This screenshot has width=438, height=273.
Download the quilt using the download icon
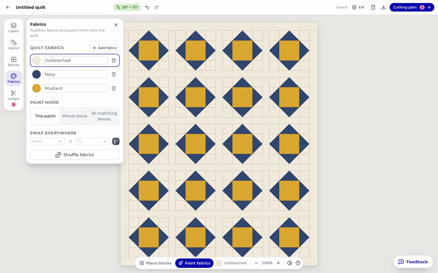(x=384, y=7)
